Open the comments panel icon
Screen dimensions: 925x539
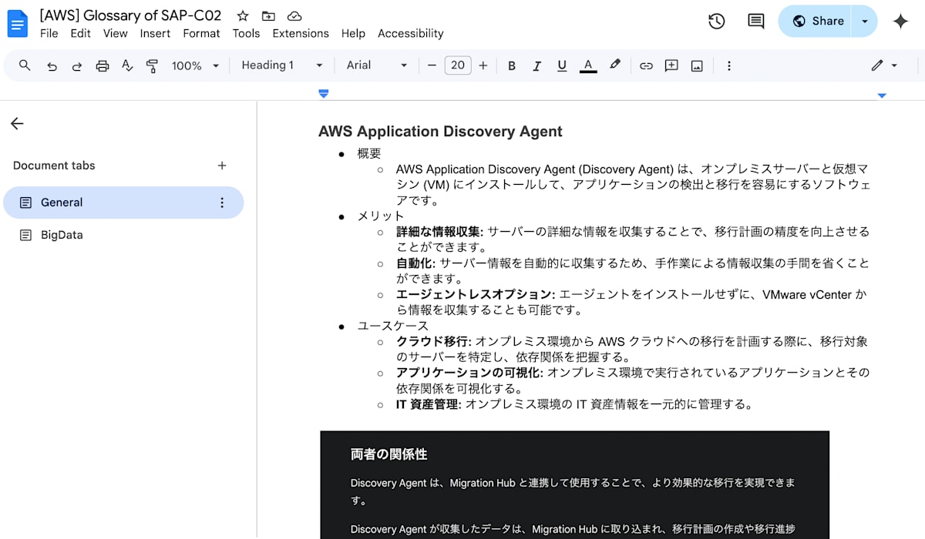756,22
